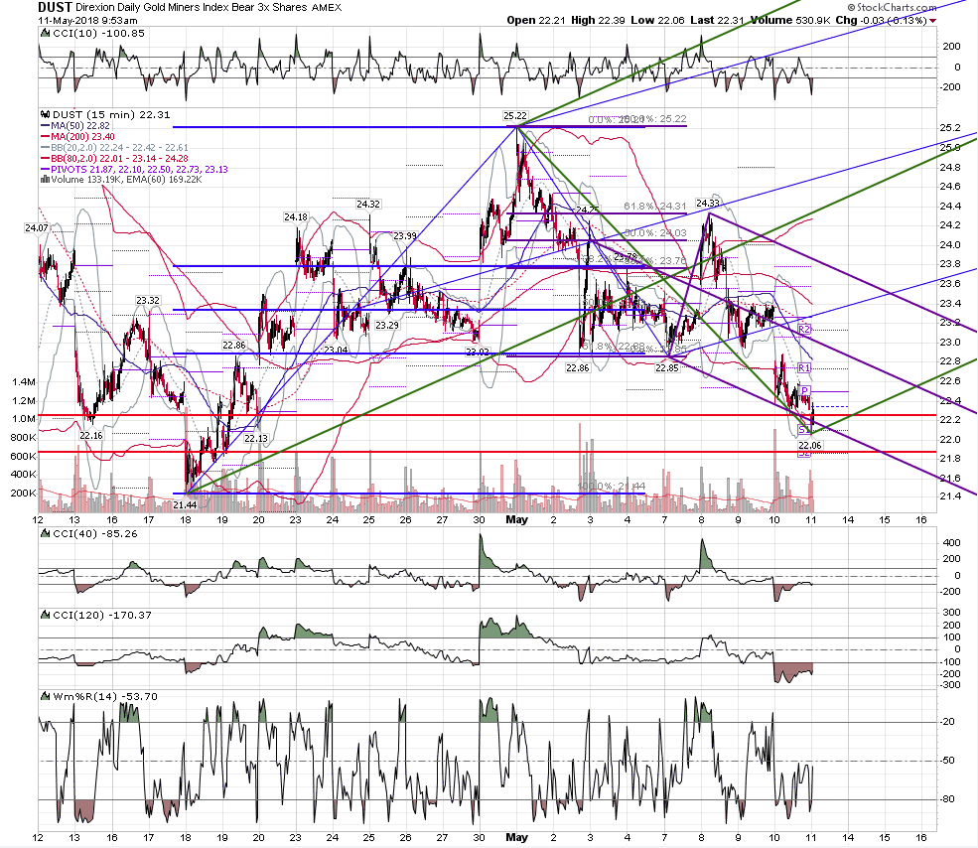Click the 24.18 price label

296,217
